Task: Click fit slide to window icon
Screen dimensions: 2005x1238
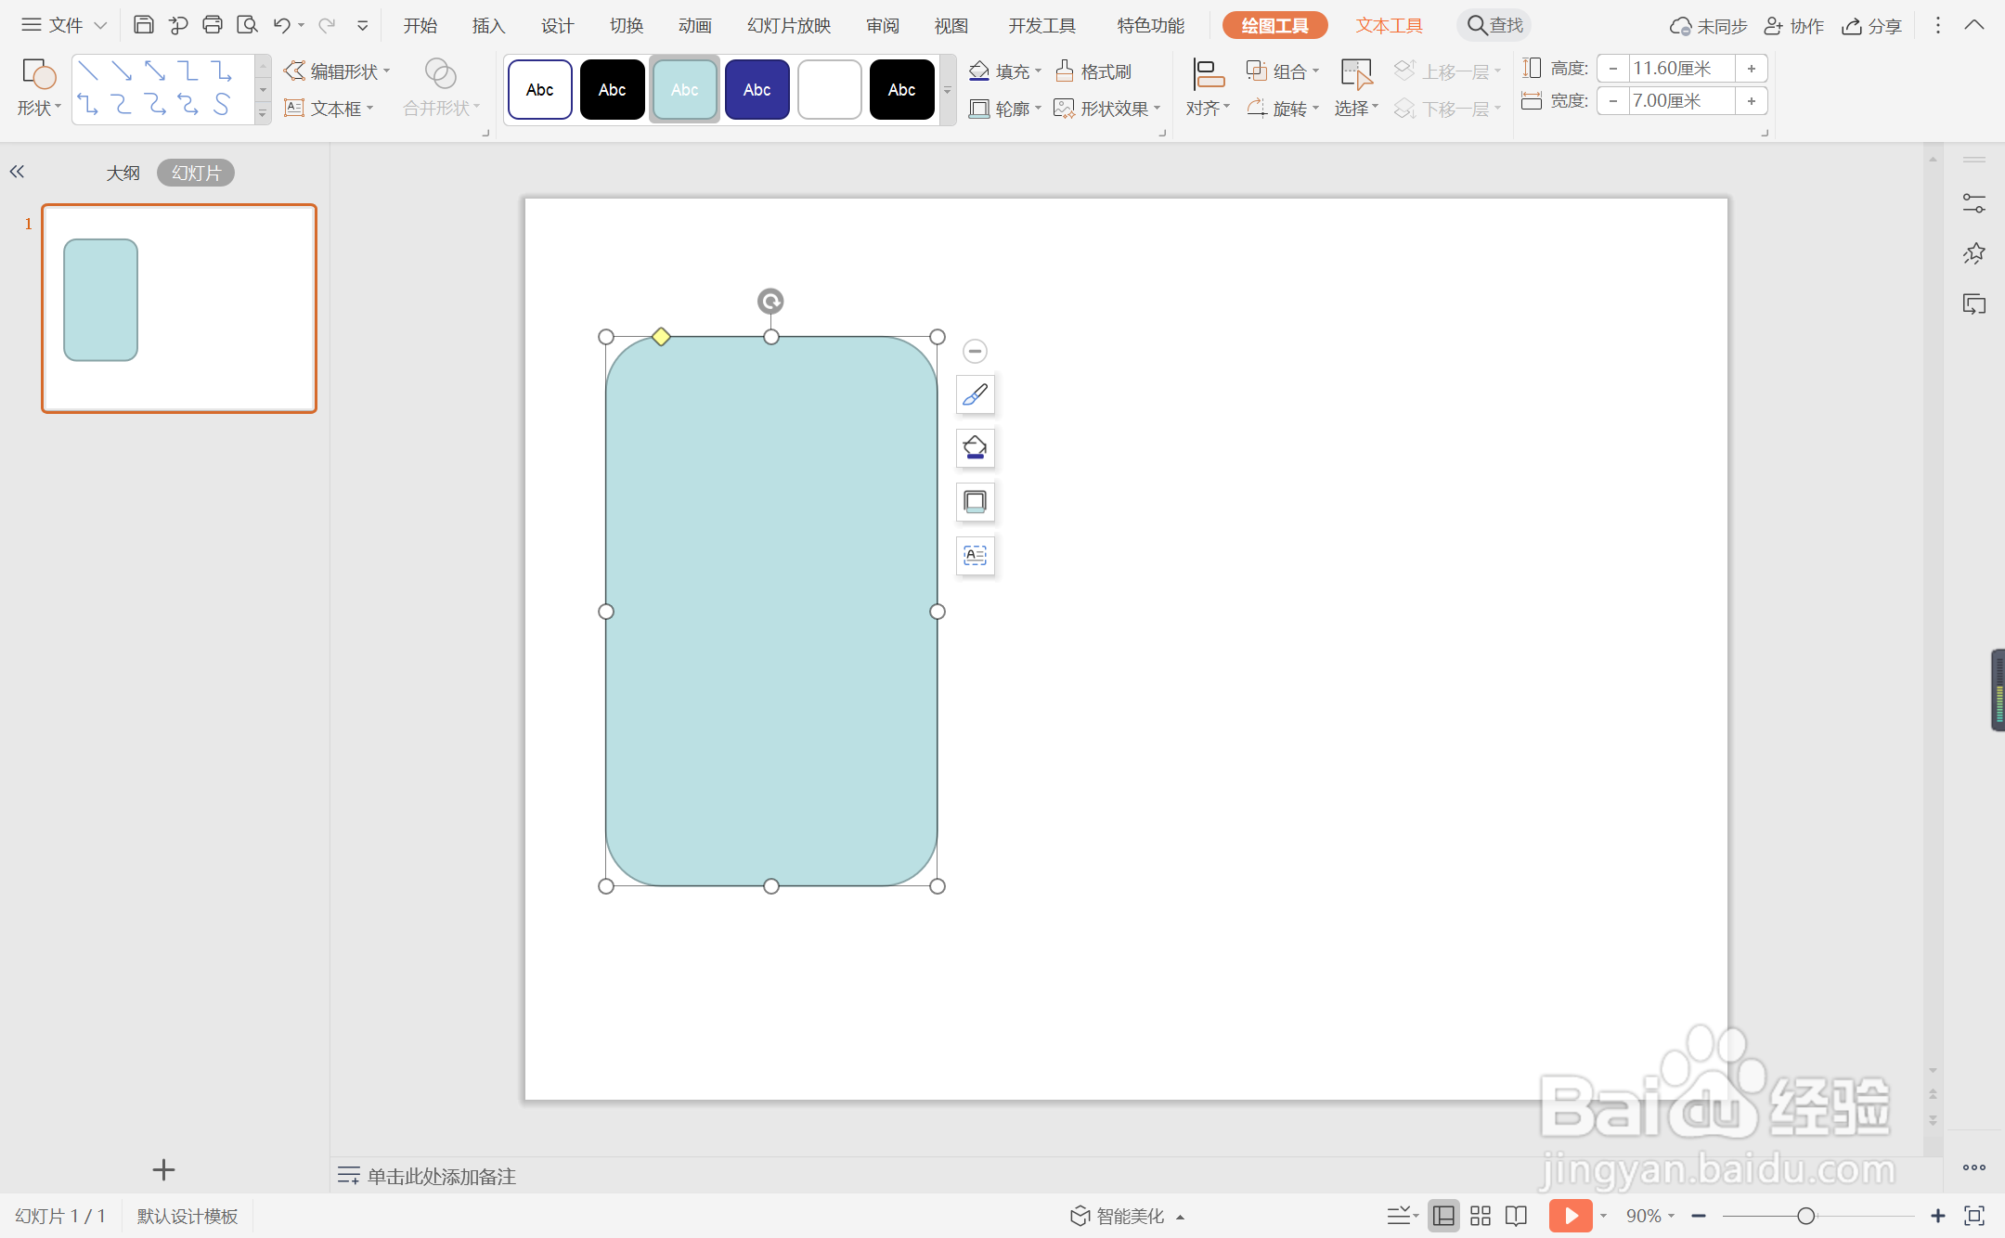Action: (x=1974, y=1216)
